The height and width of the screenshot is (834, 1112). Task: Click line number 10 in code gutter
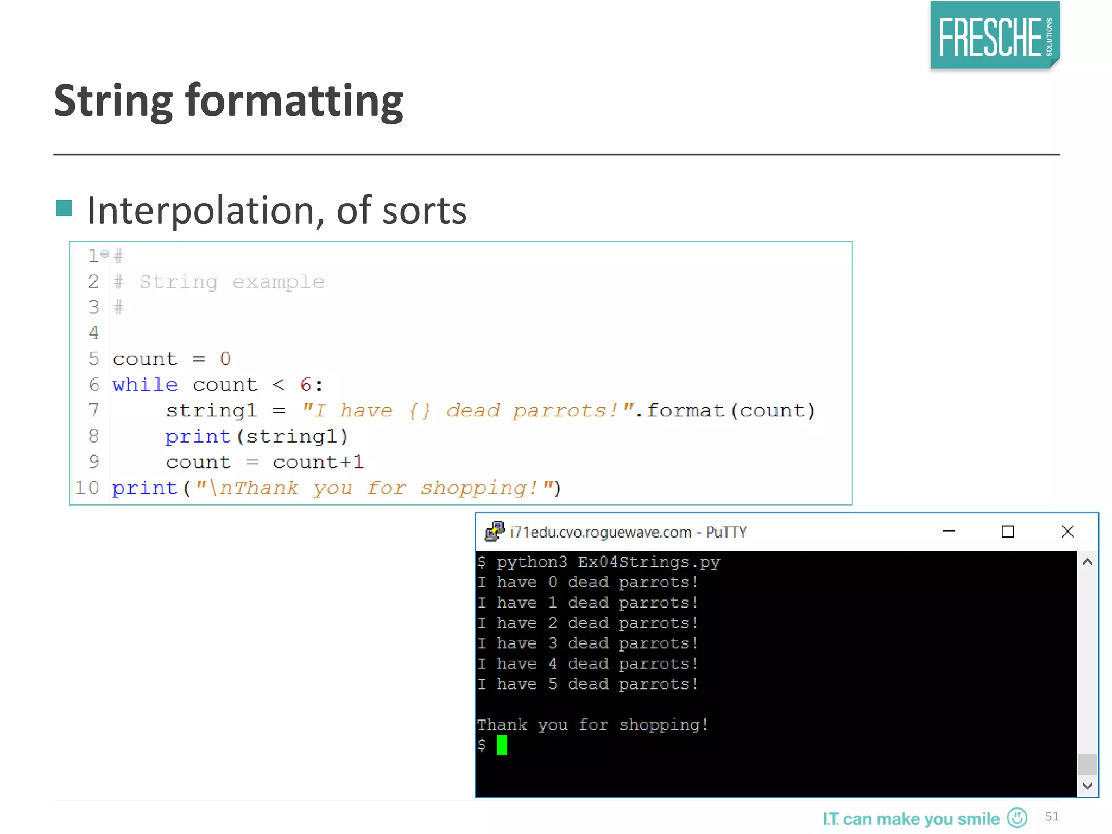(87, 488)
